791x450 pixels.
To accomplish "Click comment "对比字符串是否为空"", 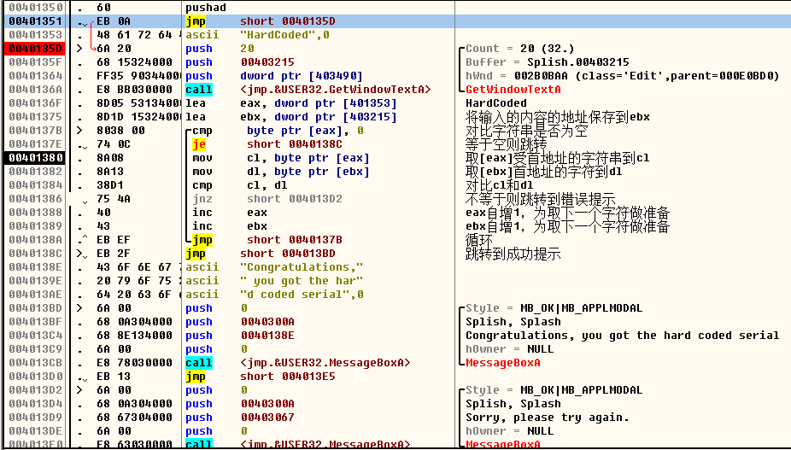I will tap(527, 131).
